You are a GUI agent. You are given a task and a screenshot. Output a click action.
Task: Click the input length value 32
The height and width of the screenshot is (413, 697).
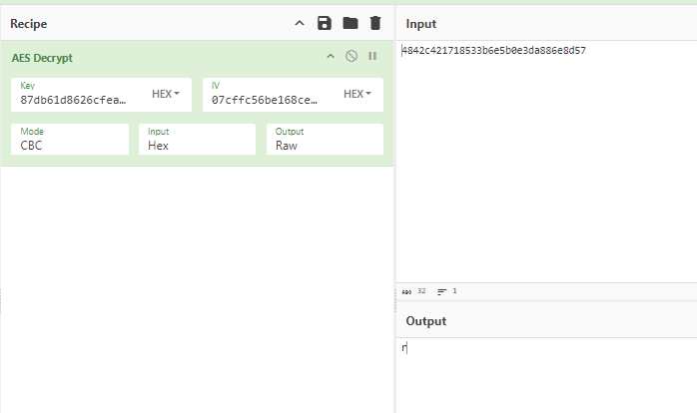pos(421,291)
